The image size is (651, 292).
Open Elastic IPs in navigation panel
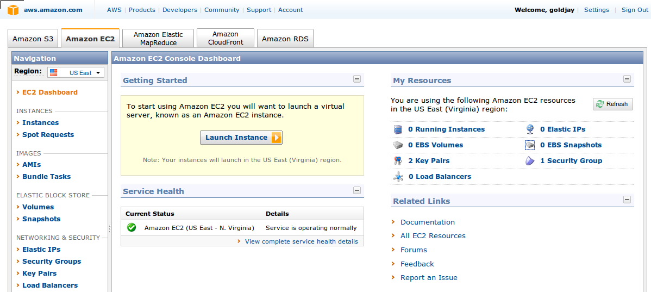coord(41,249)
